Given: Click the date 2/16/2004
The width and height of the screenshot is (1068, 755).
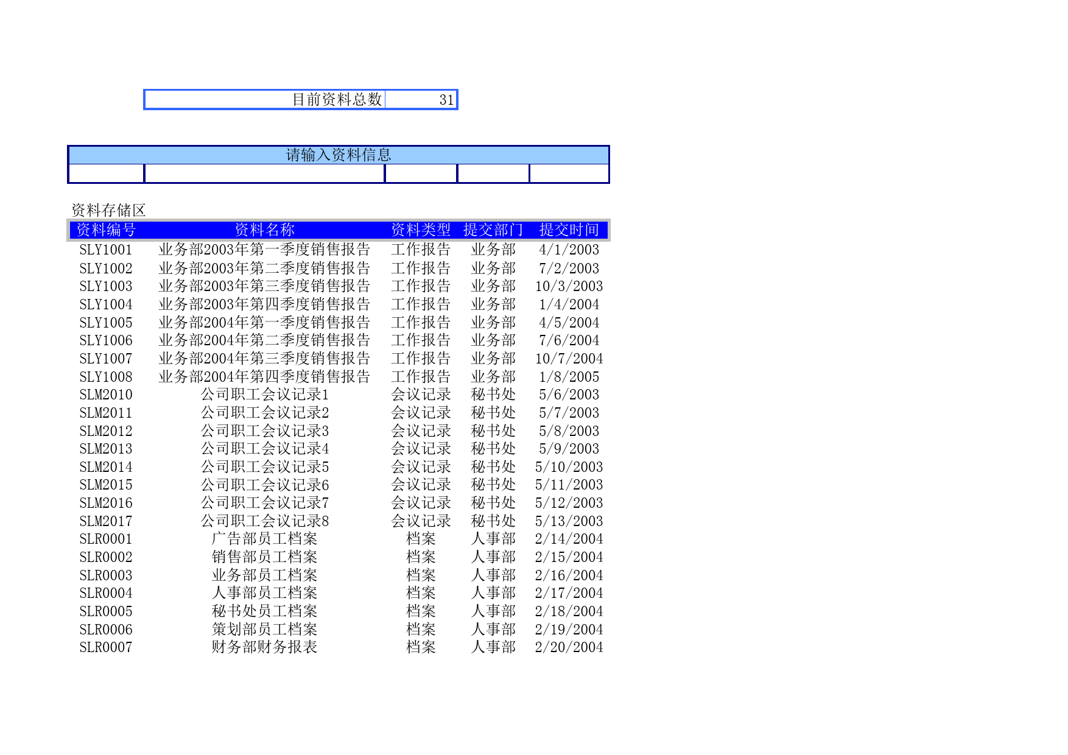Looking at the screenshot, I should [569, 575].
